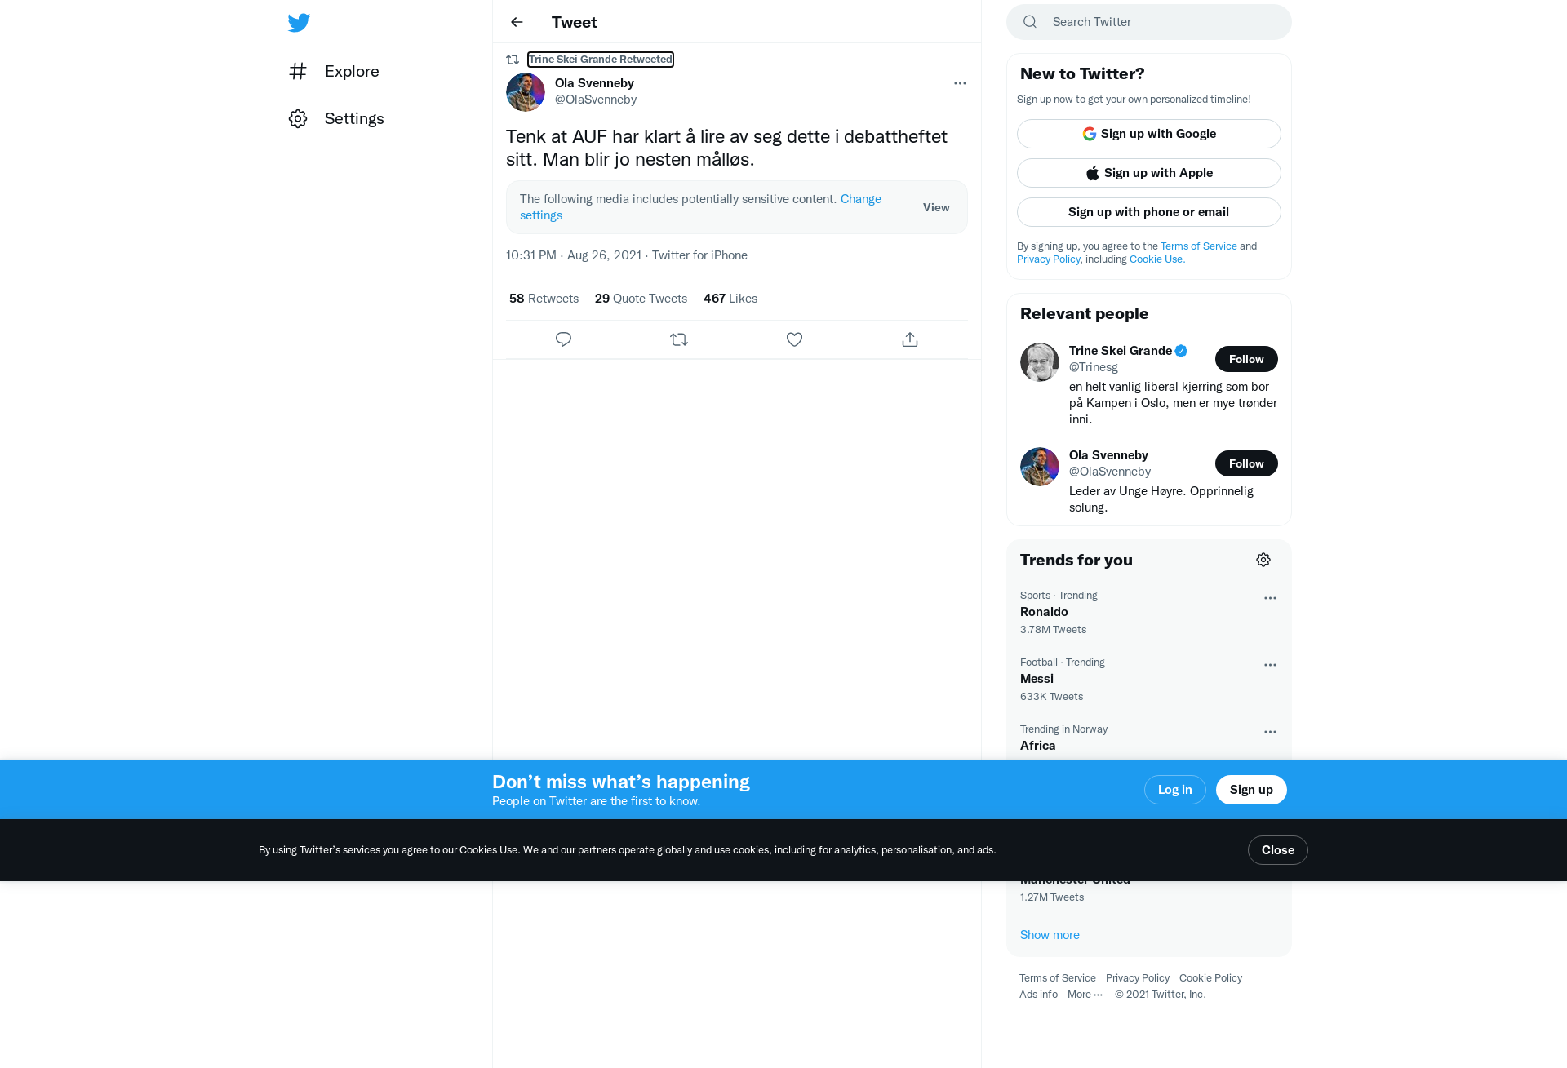Like the tweet with heart icon
1567x1068 pixels.
[794, 339]
